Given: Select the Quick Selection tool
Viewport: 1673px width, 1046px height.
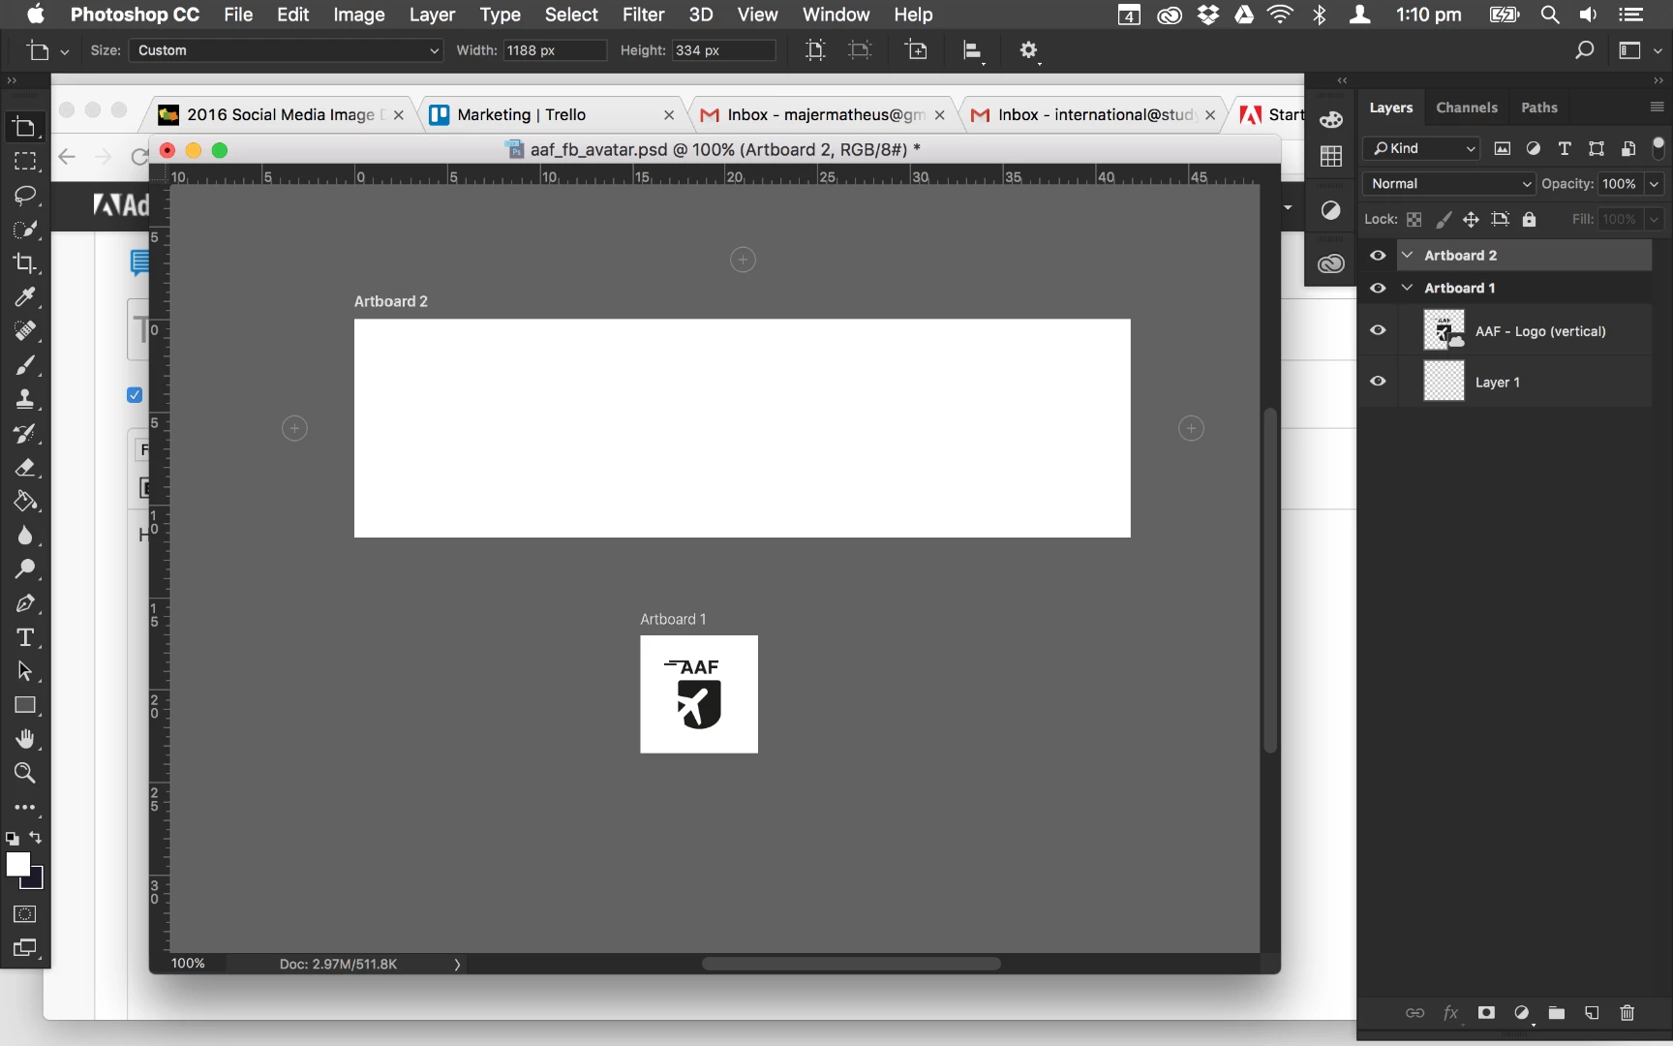Looking at the screenshot, I should (25, 230).
